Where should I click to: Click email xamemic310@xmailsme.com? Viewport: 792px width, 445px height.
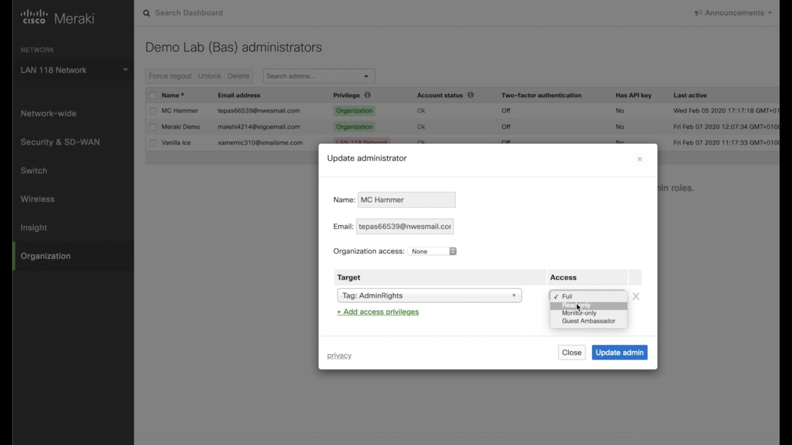click(x=260, y=143)
